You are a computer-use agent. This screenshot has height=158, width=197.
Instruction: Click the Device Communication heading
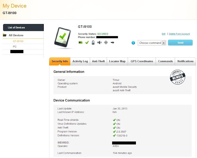[71, 100]
